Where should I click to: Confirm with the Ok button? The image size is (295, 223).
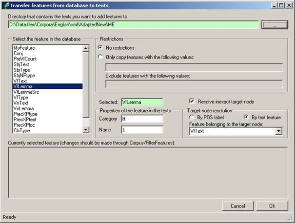click(x=272, y=206)
